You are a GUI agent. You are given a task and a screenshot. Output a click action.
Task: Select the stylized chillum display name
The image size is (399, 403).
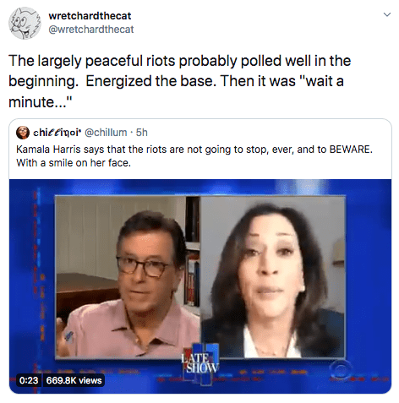click(x=57, y=133)
